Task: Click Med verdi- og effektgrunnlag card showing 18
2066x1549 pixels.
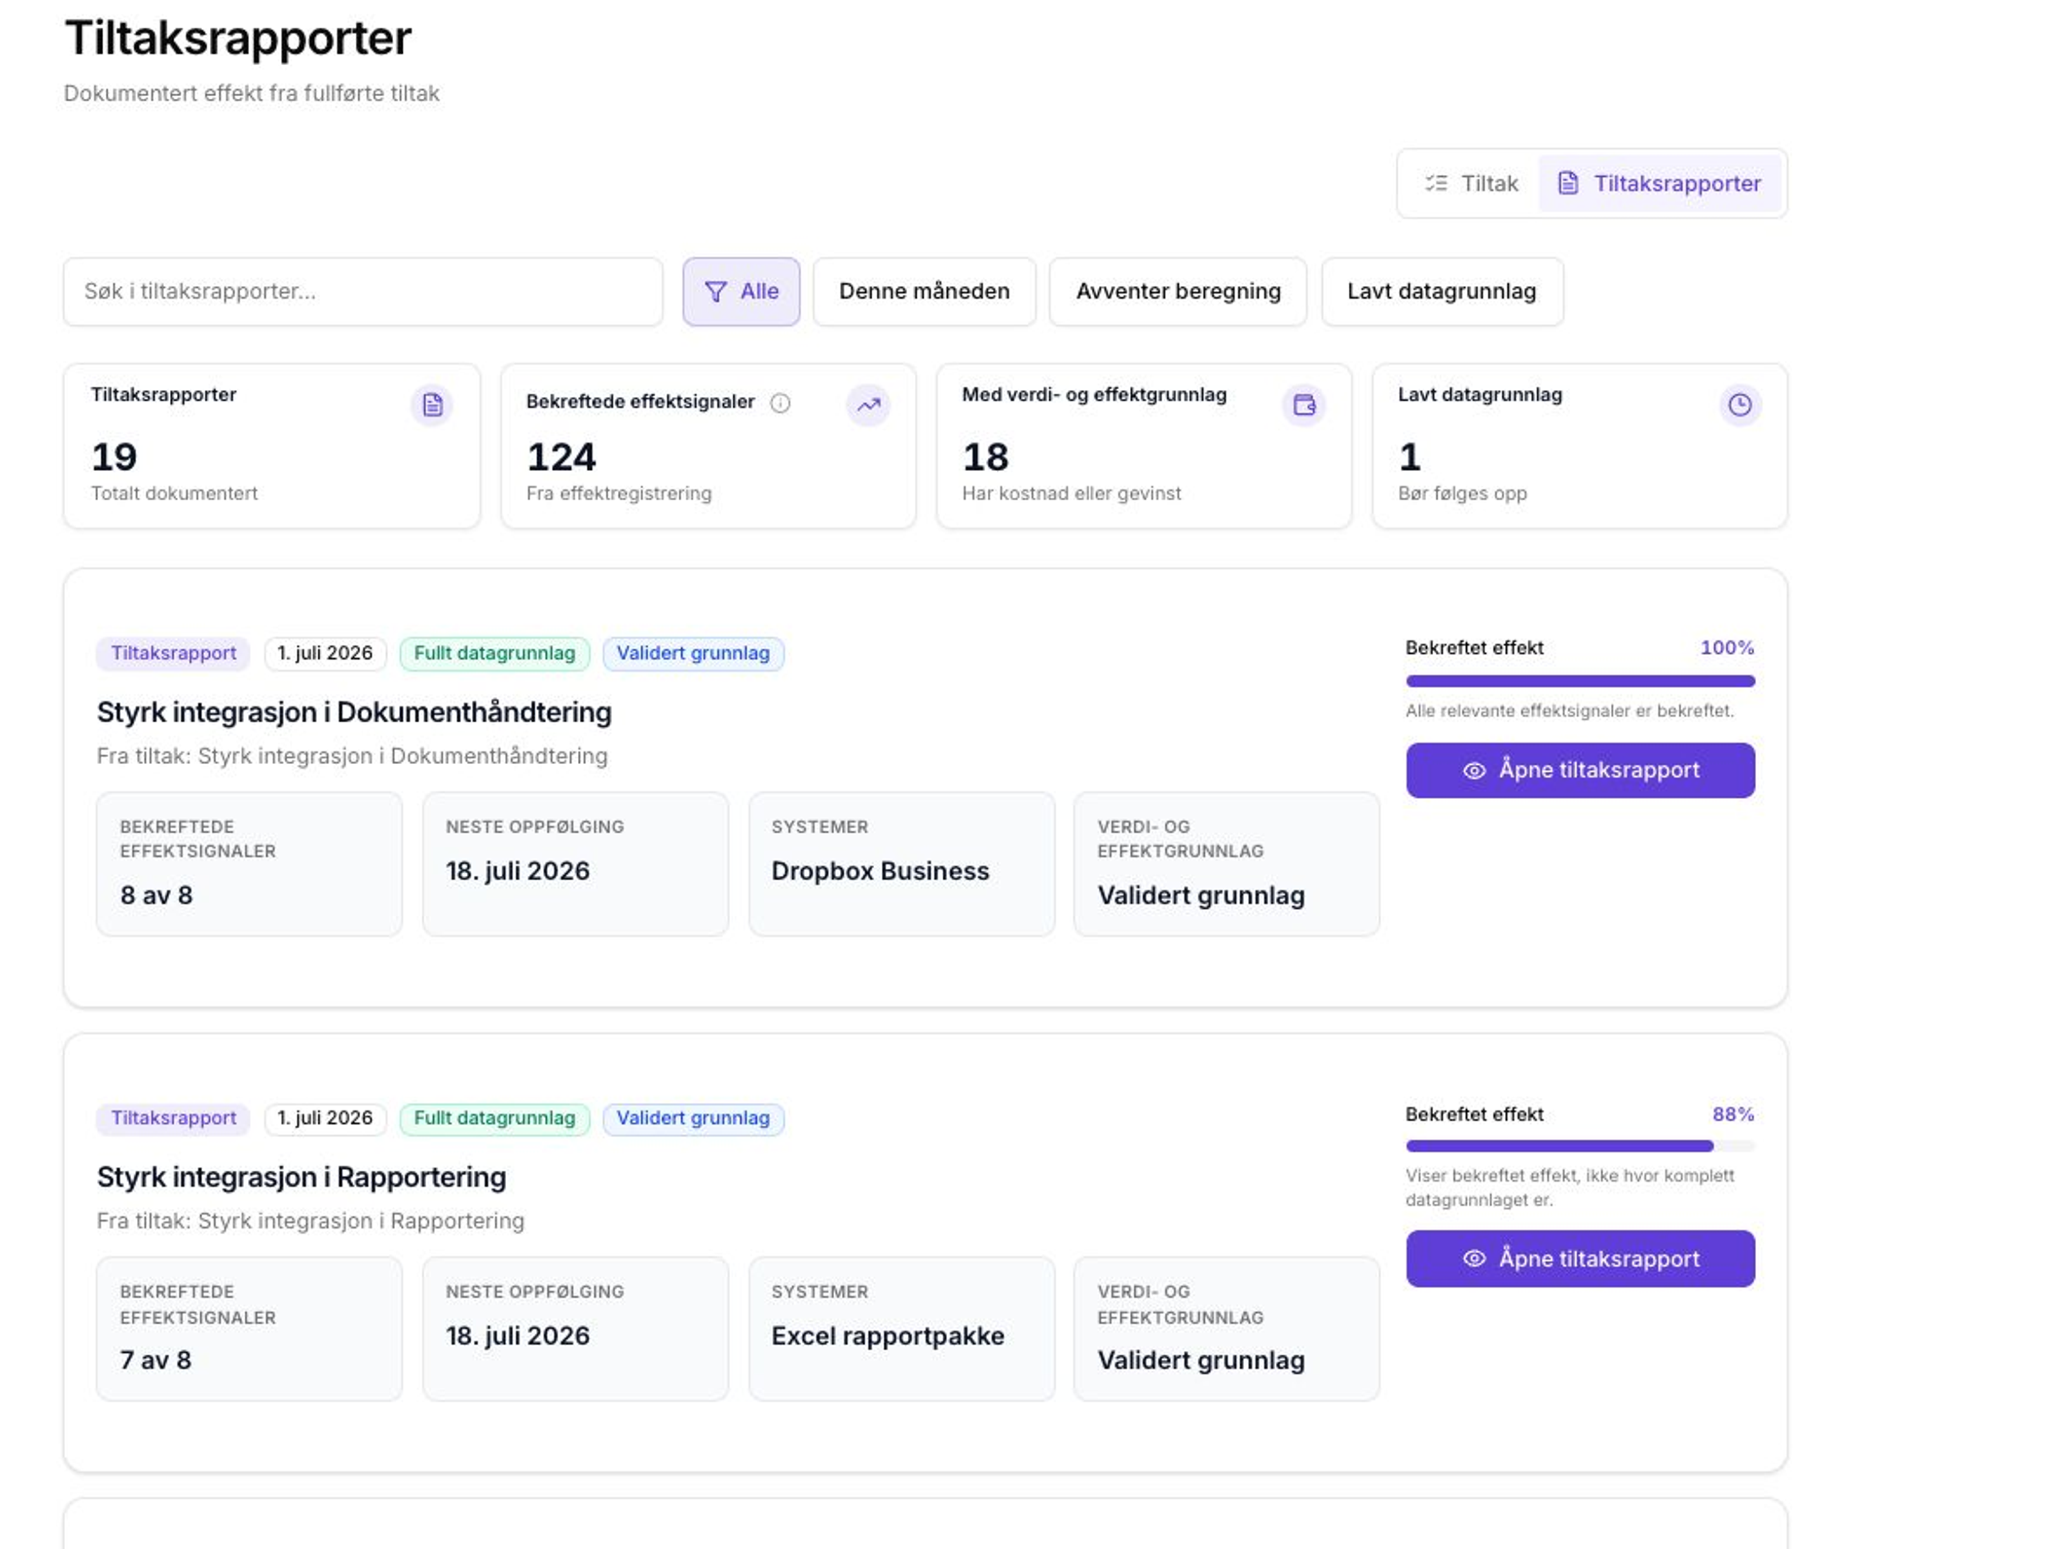Action: coord(1144,447)
